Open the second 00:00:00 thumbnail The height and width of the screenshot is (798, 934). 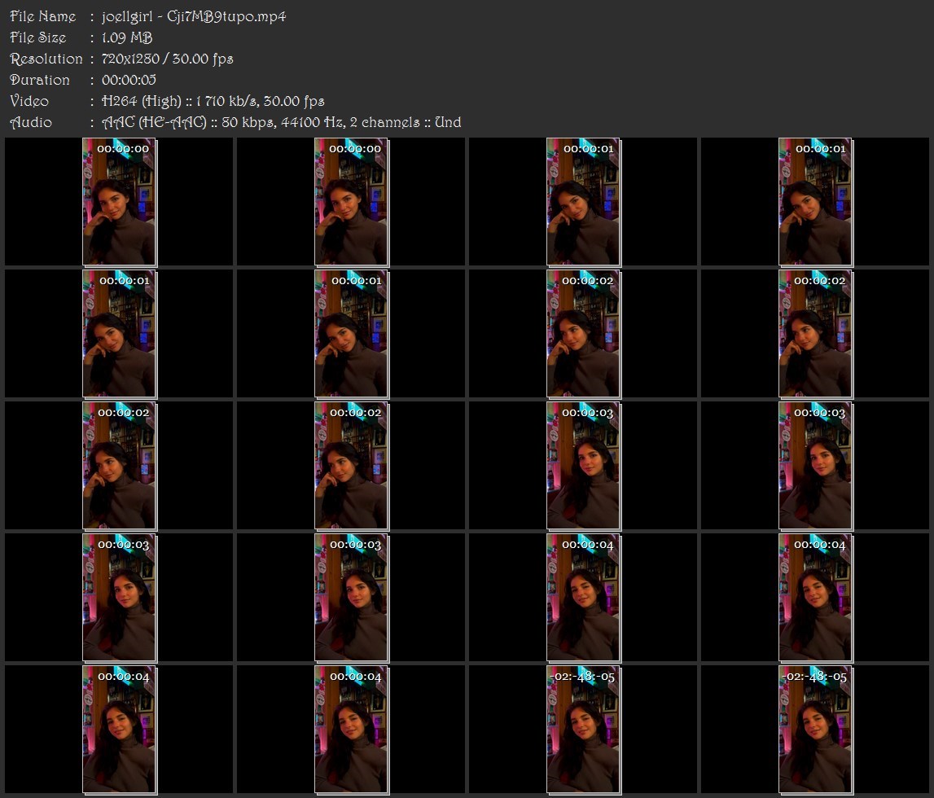352,201
